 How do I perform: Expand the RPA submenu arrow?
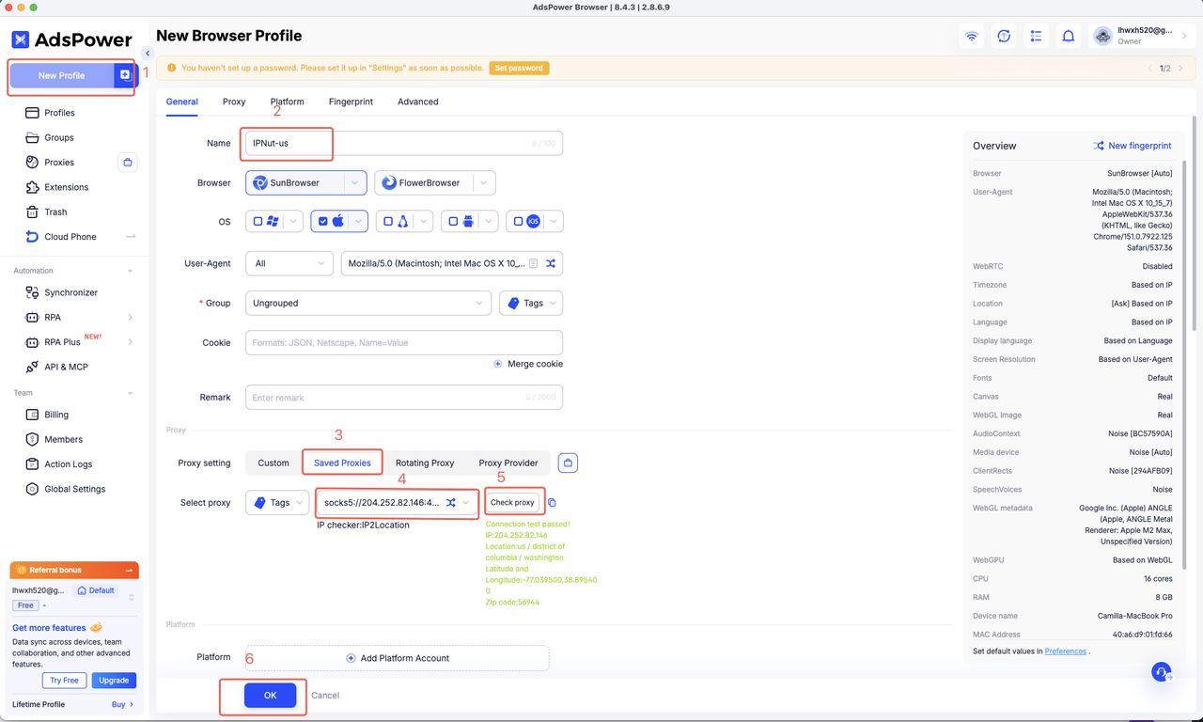click(130, 318)
